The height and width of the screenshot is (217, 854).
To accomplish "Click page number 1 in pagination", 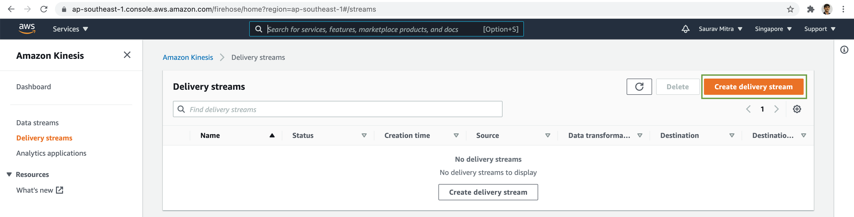I will pos(762,109).
